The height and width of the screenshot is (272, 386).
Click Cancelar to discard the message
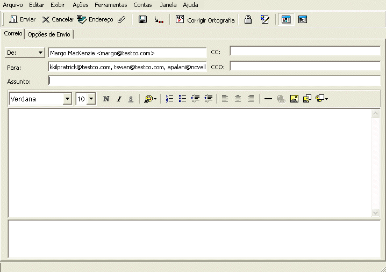pos(58,19)
